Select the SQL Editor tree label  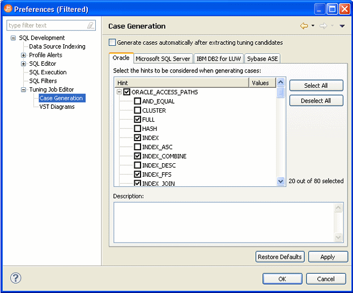tap(42, 63)
